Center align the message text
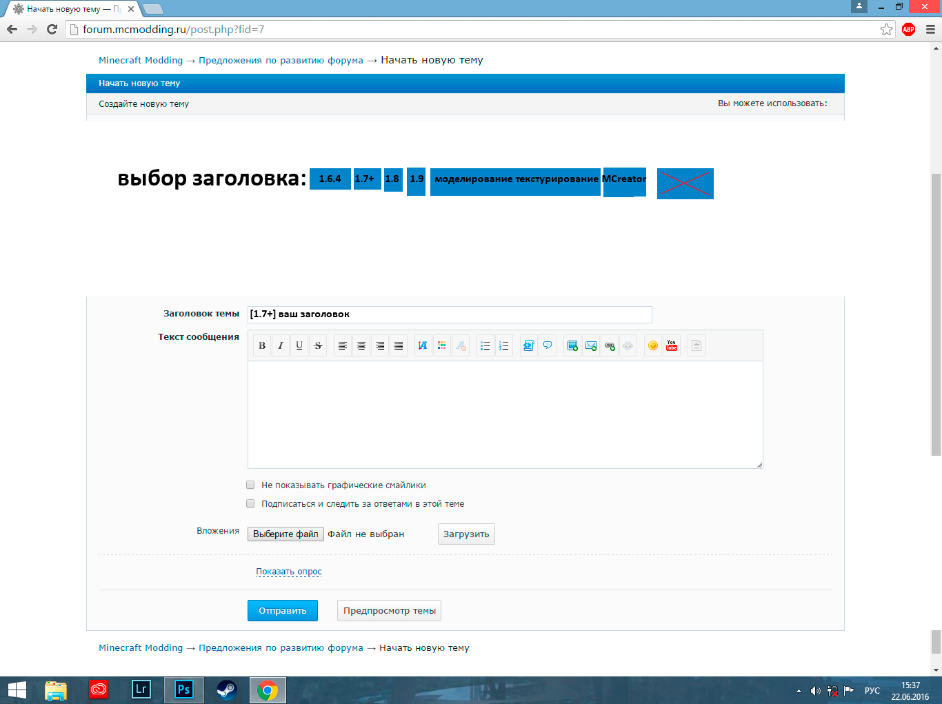Viewport: 942px width, 704px height. (x=361, y=345)
